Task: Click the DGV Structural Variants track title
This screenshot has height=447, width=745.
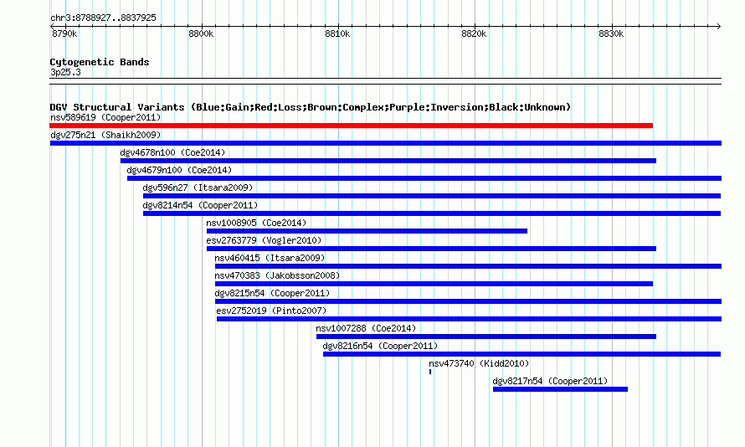Action: (x=311, y=107)
